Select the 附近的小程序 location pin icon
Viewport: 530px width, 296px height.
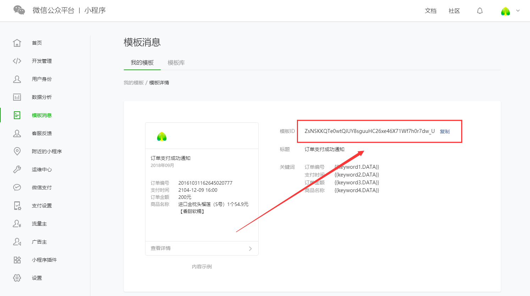[x=17, y=151]
